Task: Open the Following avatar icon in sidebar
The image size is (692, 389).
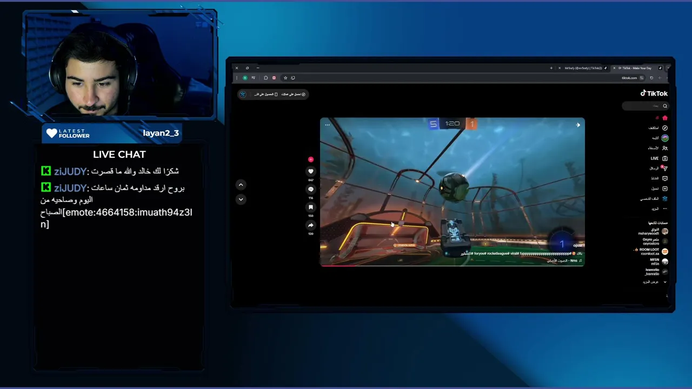Action: coord(665,138)
